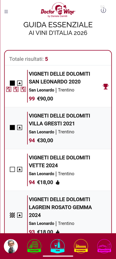
Task: Click the three faces rating on San Leonardo 2020
Action: [x=16, y=89]
